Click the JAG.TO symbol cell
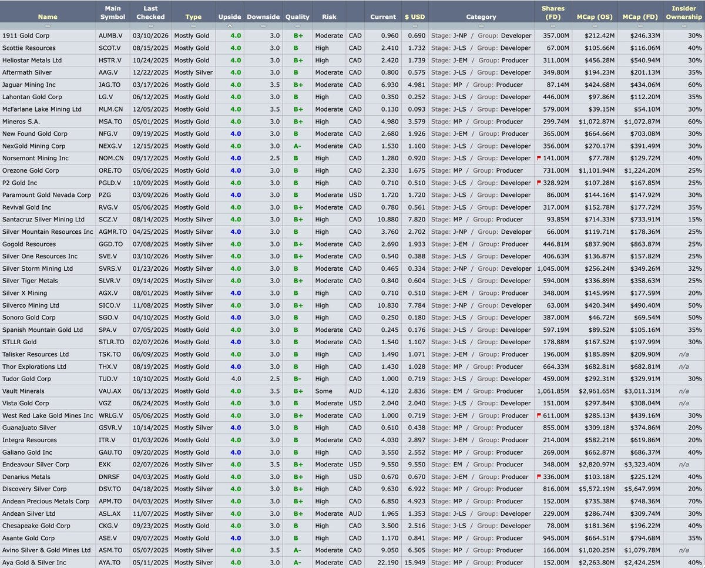The width and height of the screenshot is (705, 568). click(x=110, y=85)
